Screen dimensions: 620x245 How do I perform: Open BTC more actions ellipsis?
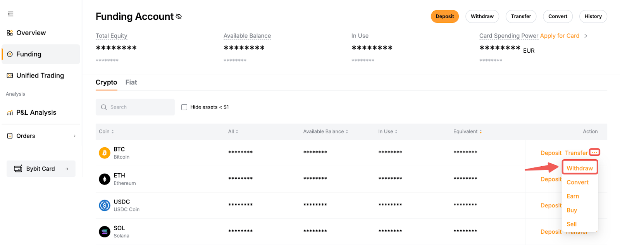pos(594,152)
